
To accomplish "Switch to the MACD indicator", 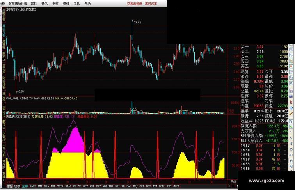I will coord(33,186).
